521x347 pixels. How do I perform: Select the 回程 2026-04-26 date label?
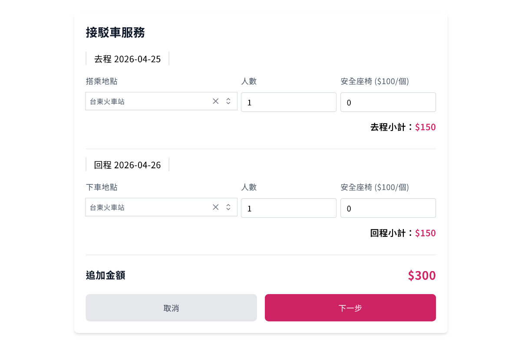pos(127,165)
